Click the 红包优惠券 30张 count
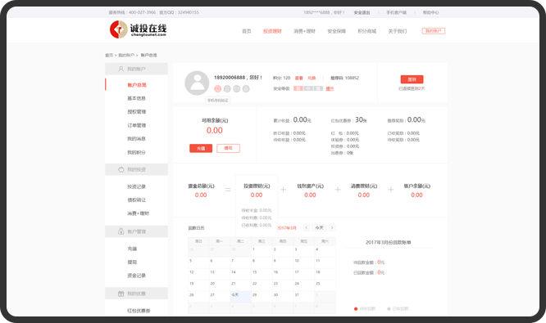546x323 pixels. (361, 120)
